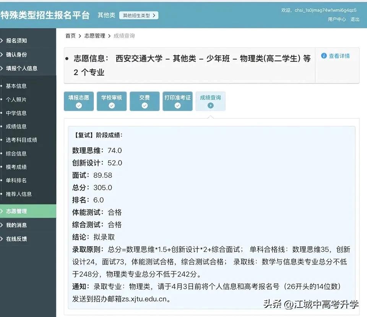Click the 查看详情 link
This screenshot has width=367, height=317.
pos(339,56)
